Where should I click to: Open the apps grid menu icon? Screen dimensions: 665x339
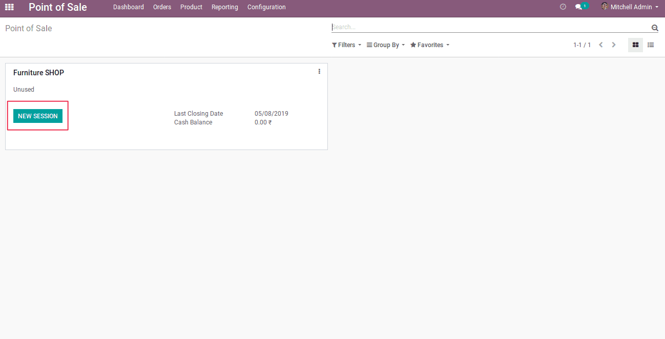(9, 7)
